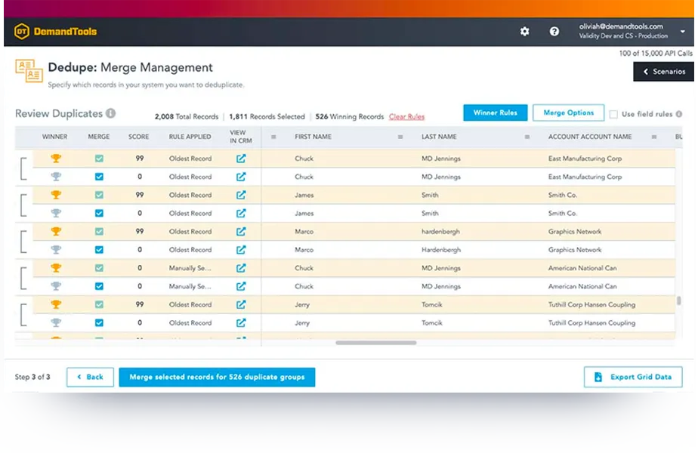The height and width of the screenshot is (453, 698).
Task: Uncheck merge for second Jerry Tomcik row
Action: pos(99,322)
